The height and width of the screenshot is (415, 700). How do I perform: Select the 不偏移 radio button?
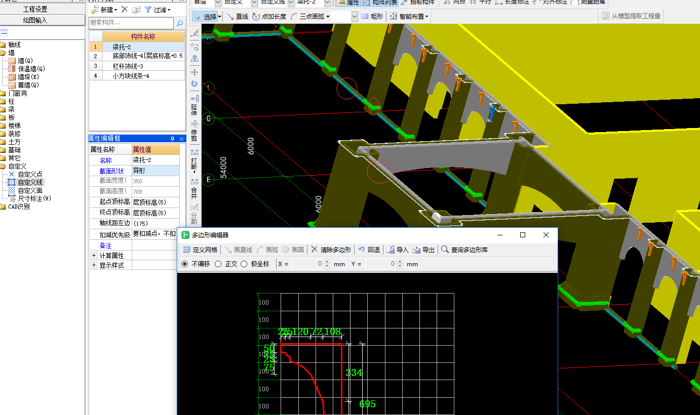(x=184, y=264)
